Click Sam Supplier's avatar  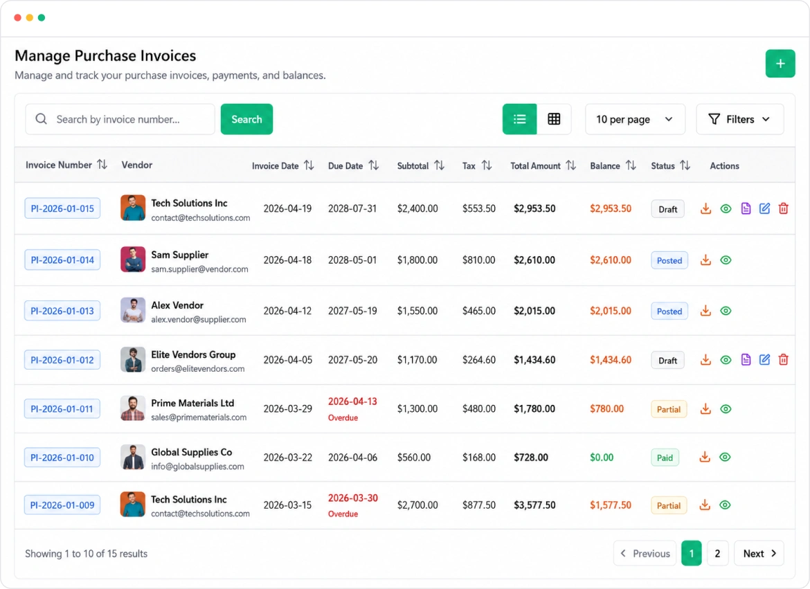[133, 260]
